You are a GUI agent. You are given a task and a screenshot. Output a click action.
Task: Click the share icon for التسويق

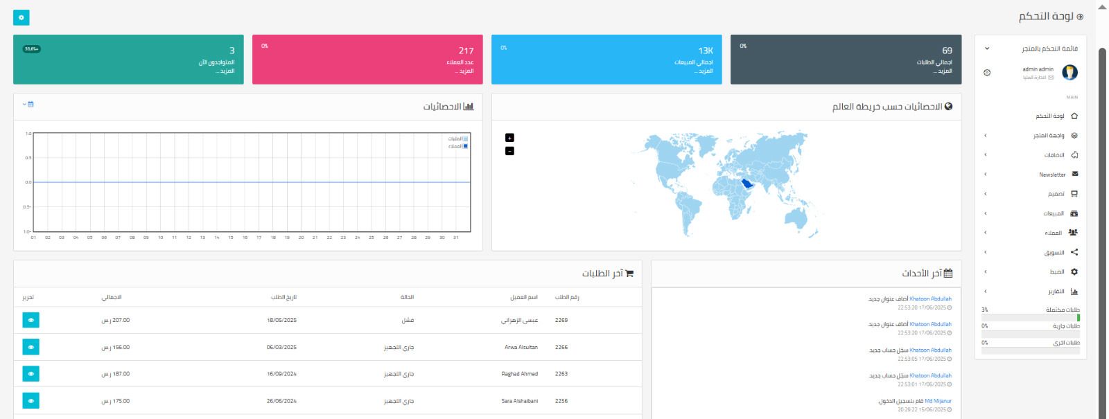(x=1074, y=253)
